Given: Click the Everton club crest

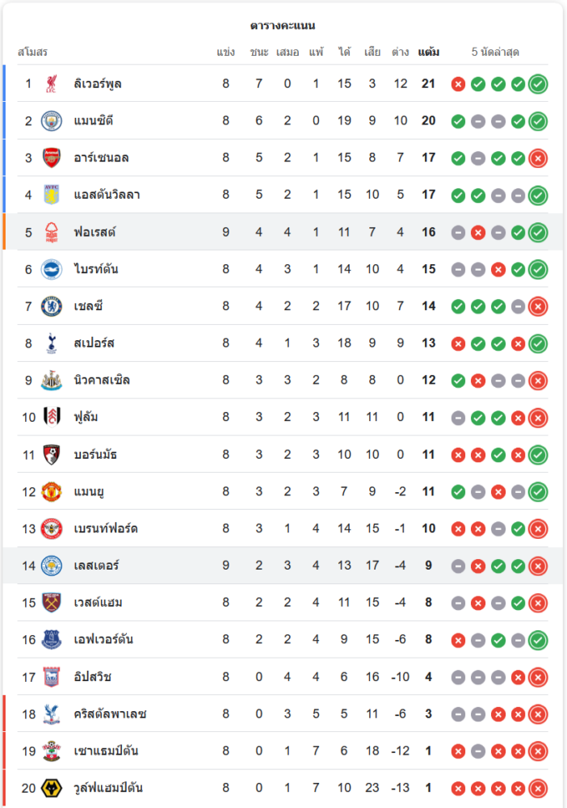Looking at the screenshot, I should click(52, 640).
